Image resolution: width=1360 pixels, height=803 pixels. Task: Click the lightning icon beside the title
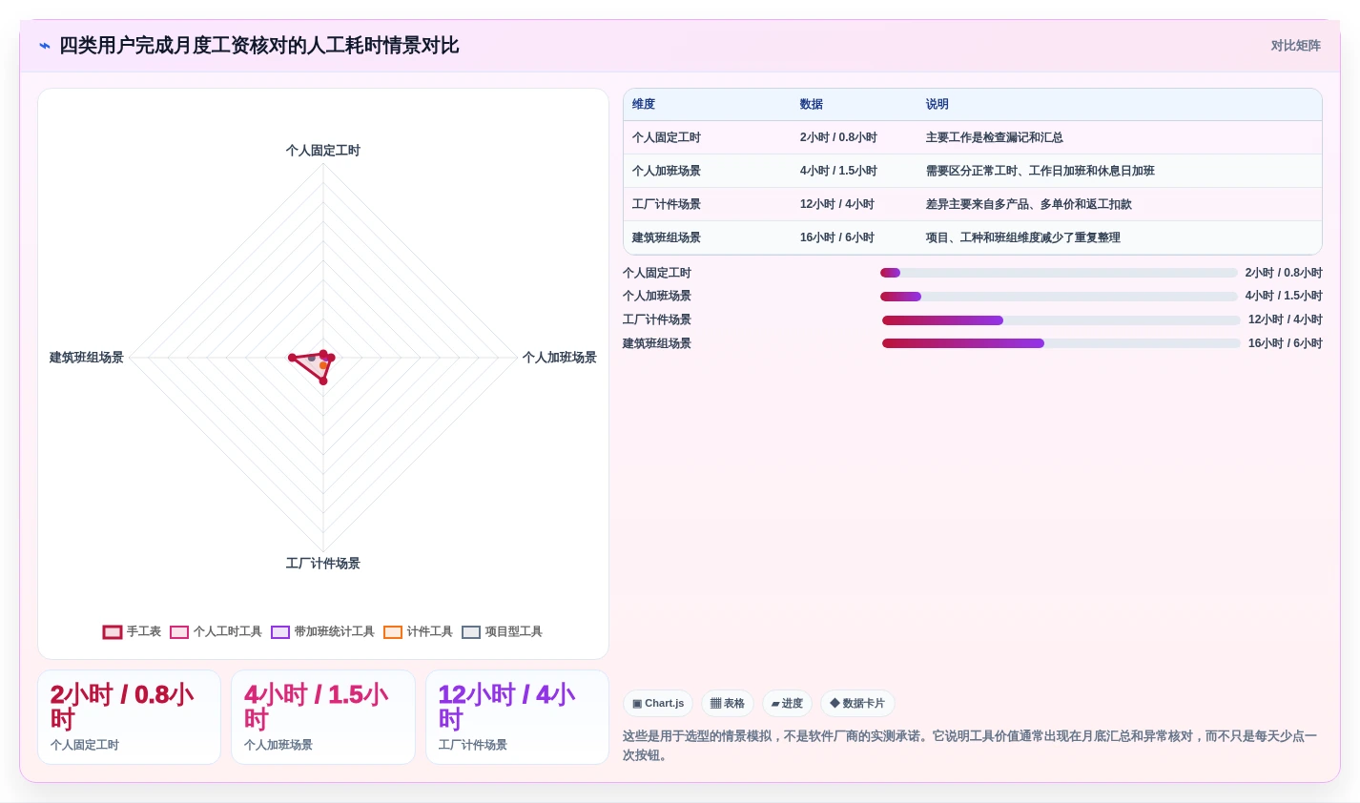[x=45, y=46]
